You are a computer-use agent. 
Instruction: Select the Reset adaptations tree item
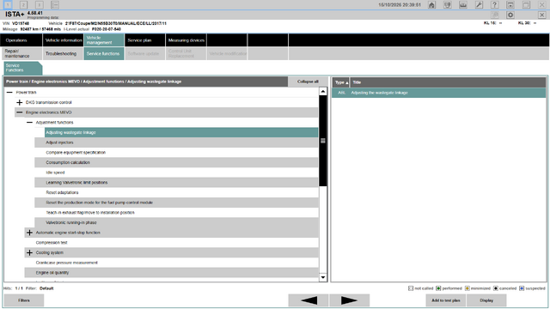coord(62,192)
